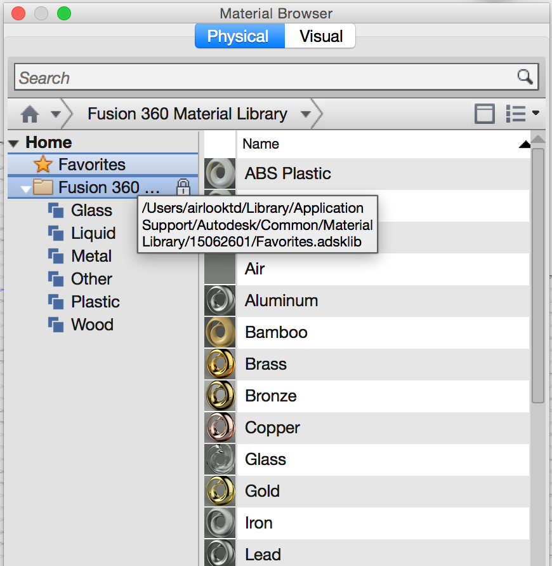Click the Wood category icon
The image size is (552, 566).
click(56, 324)
